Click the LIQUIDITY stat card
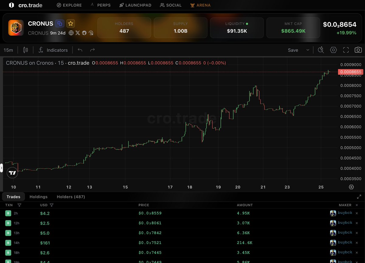Viewport: 365px width, 263px height. tap(237, 28)
